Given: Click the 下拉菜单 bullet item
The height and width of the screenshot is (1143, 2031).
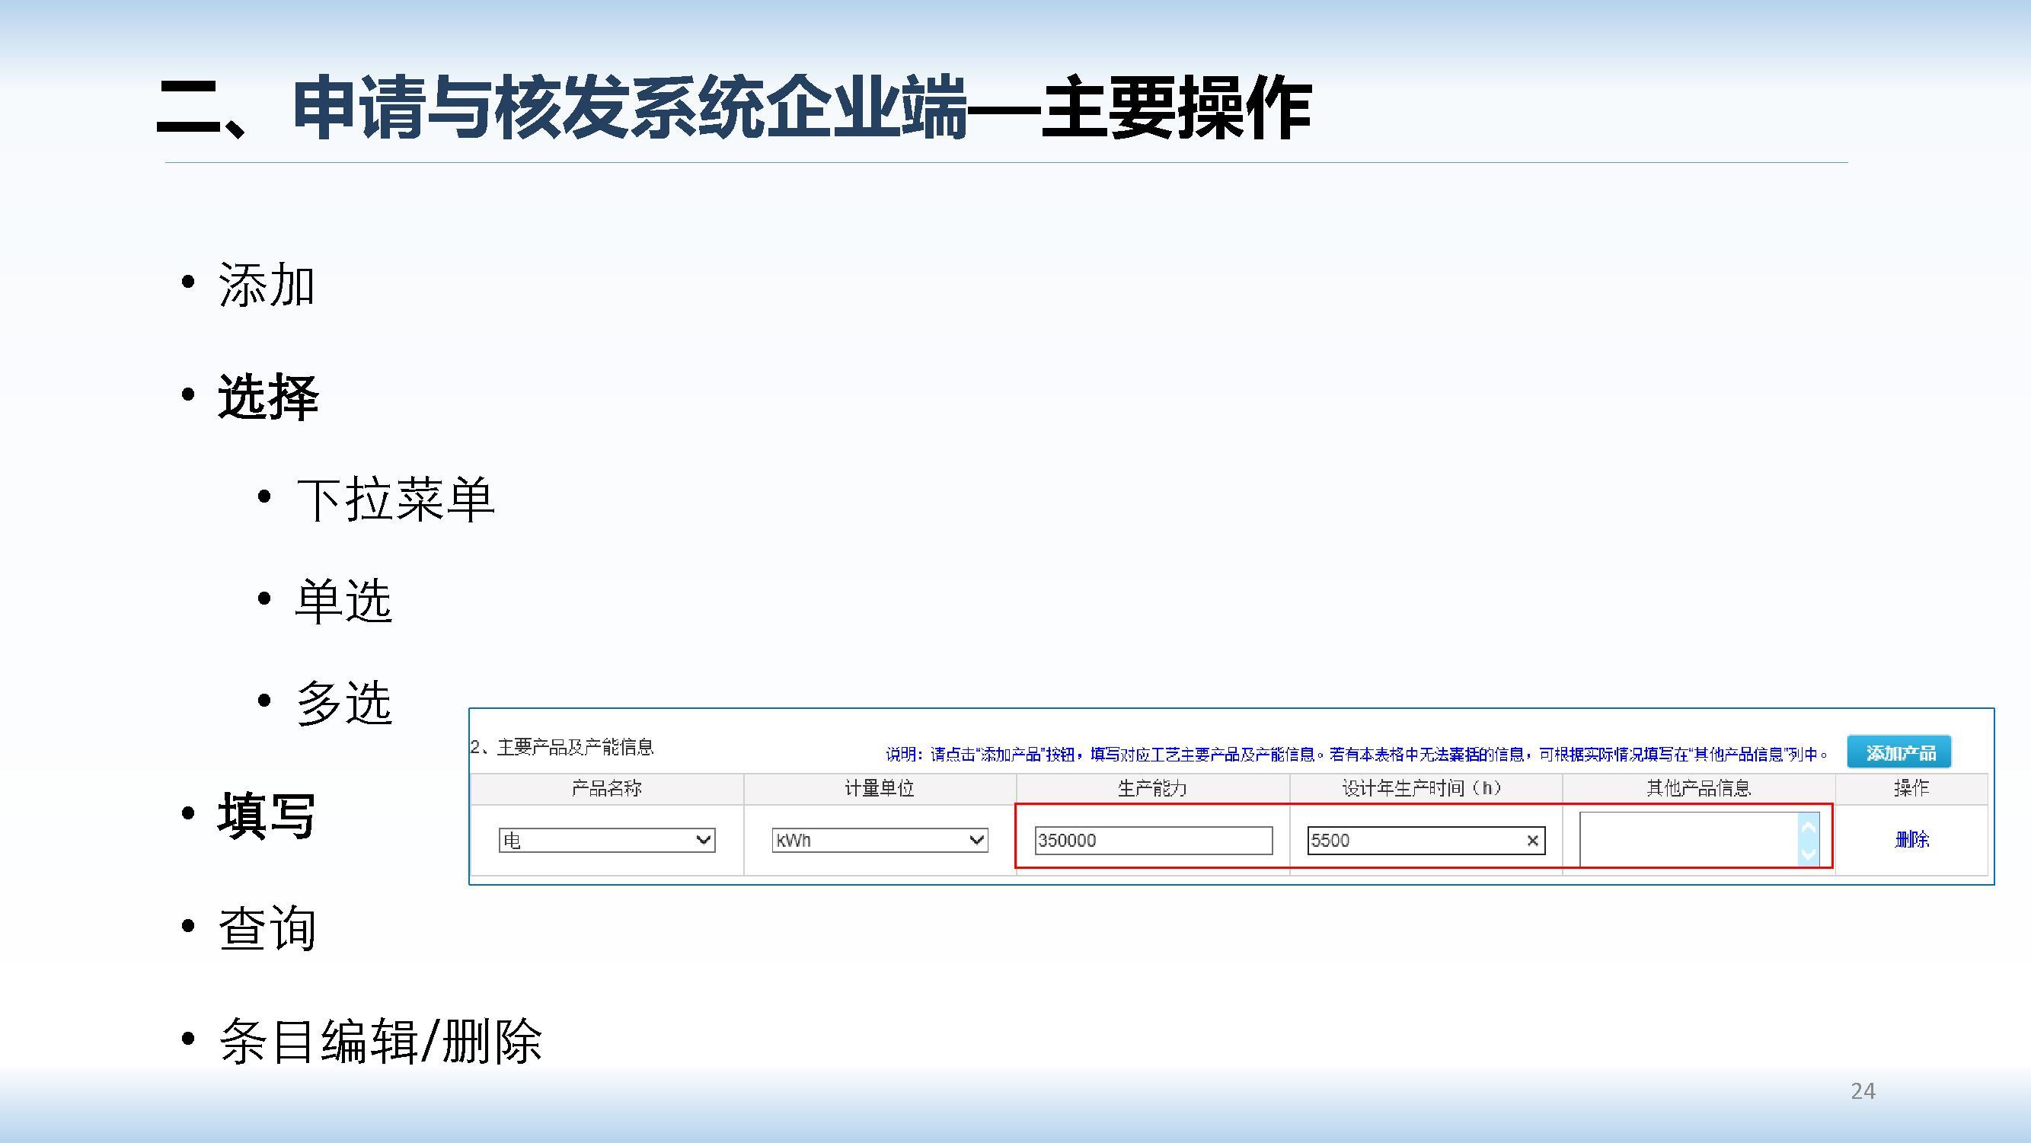Looking at the screenshot, I should (x=394, y=500).
